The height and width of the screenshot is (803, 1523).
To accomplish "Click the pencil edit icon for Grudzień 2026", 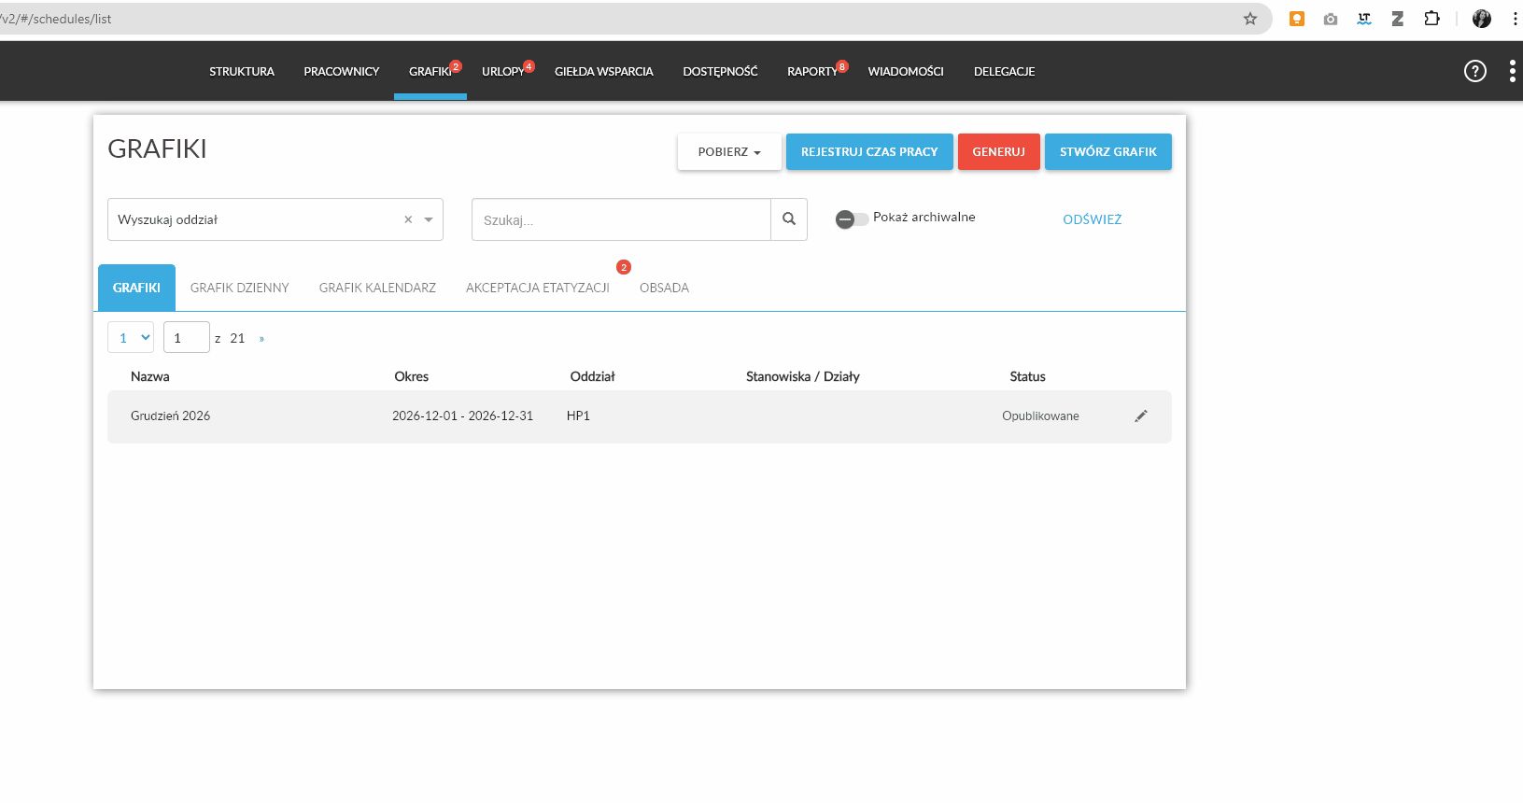I will pos(1140,416).
